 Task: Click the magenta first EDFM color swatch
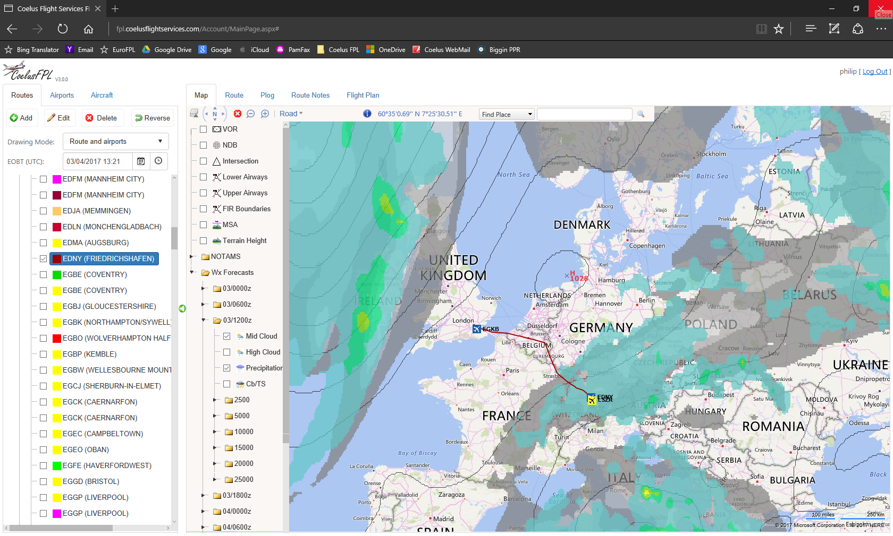click(x=57, y=179)
